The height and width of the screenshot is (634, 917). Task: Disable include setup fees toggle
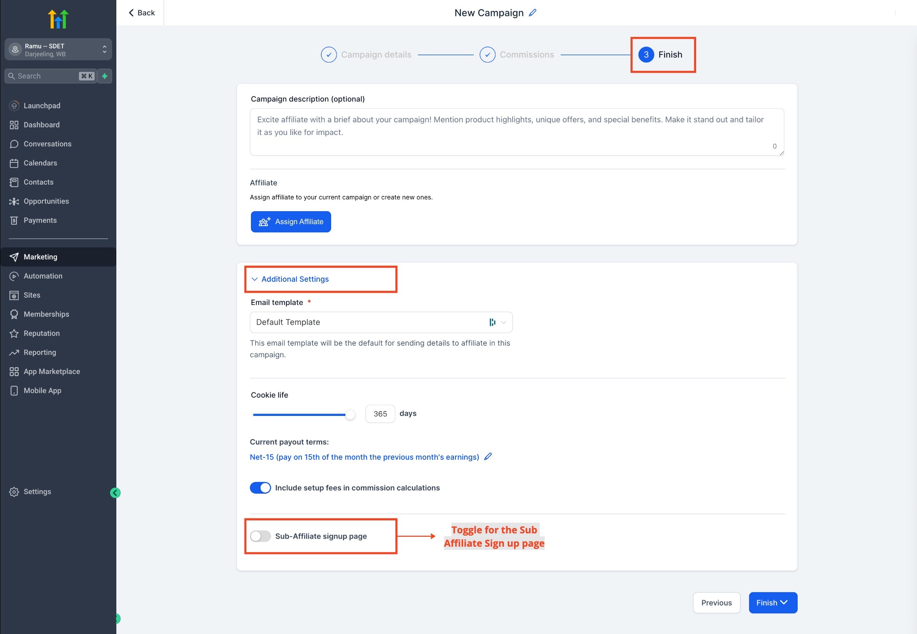[261, 488]
